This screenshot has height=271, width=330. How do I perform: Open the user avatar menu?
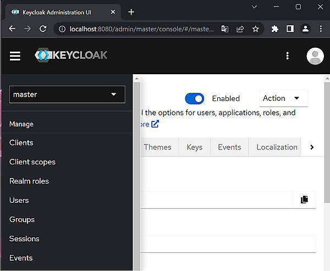point(315,56)
